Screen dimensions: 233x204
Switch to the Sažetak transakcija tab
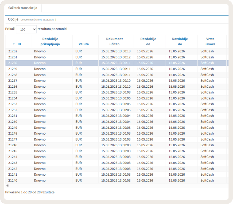23,8
